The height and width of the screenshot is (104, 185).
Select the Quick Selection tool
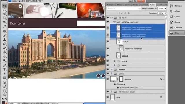point(5,18)
